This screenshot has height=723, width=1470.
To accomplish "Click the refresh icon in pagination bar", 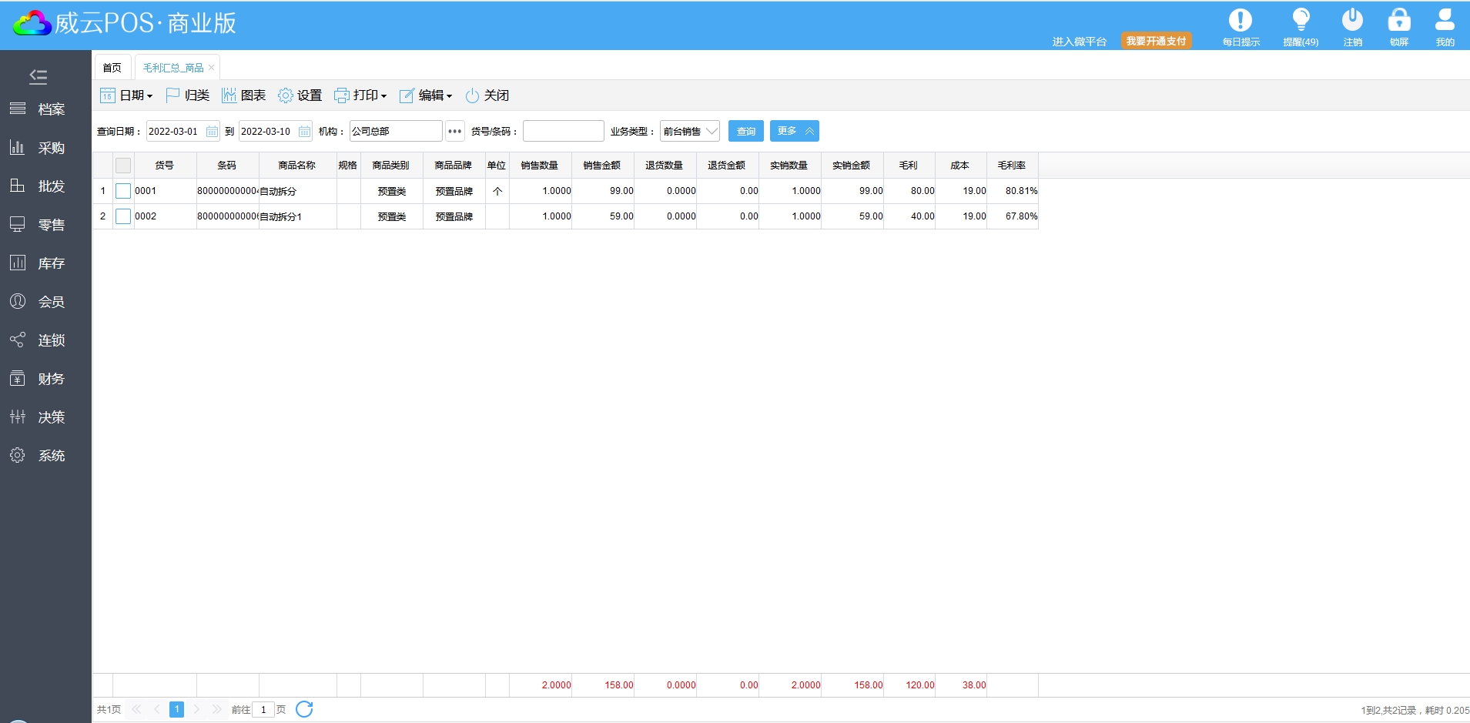I will [304, 709].
